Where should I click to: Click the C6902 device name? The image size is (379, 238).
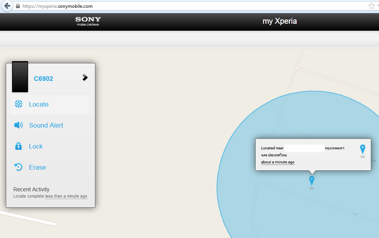pyautogui.click(x=44, y=79)
